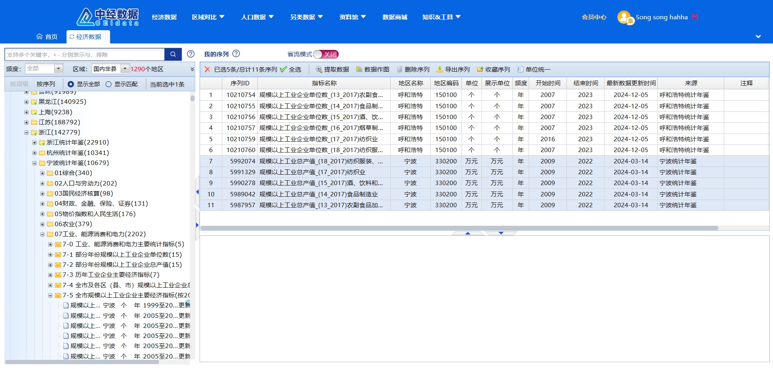
Task: Click the table's horizontal scrollbar
Action: tap(459, 228)
